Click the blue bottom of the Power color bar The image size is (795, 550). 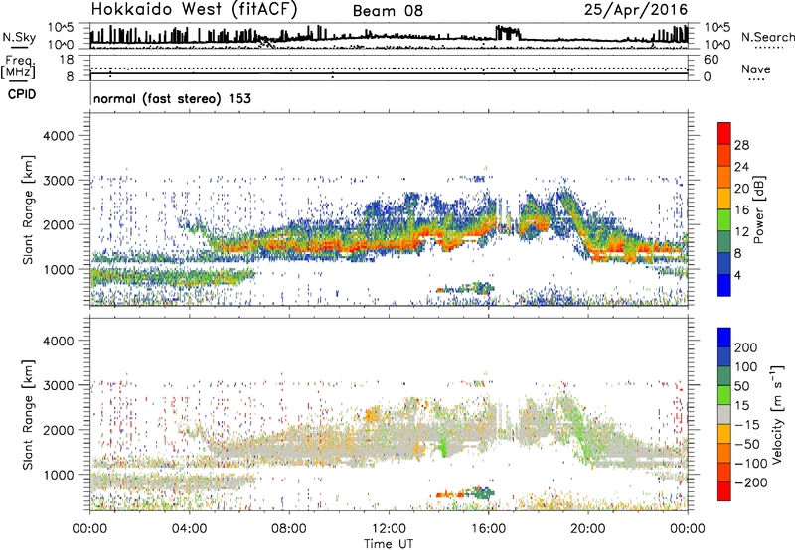coord(724,285)
